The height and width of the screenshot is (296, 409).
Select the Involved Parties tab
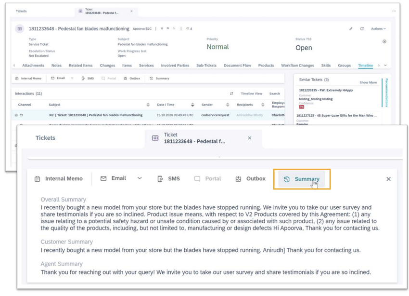(x=175, y=66)
